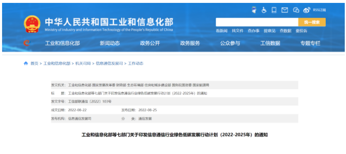
Task: Click the robot assistant icon
Action: click(254, 10)
